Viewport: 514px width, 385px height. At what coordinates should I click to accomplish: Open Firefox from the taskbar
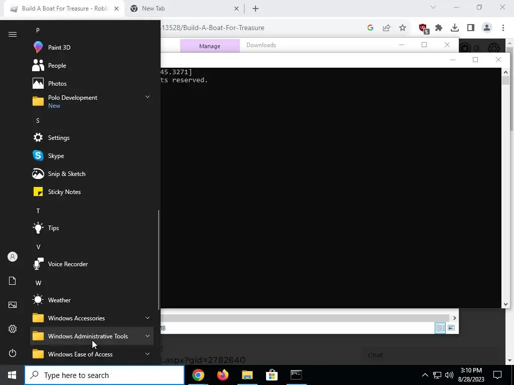pos(222,375)
